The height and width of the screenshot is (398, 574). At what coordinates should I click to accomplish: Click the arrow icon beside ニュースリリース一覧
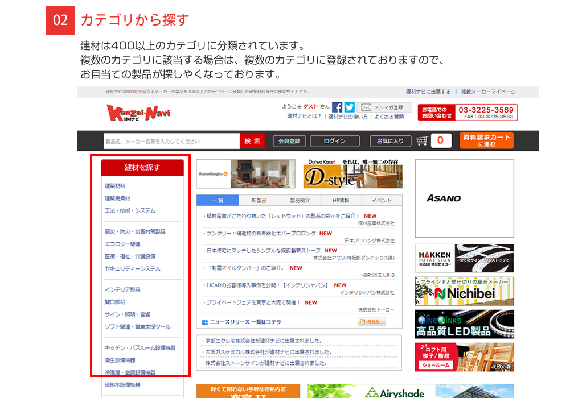click(205, 322)
